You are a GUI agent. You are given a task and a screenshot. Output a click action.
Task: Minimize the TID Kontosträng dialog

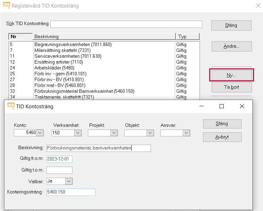click(202, 106)
